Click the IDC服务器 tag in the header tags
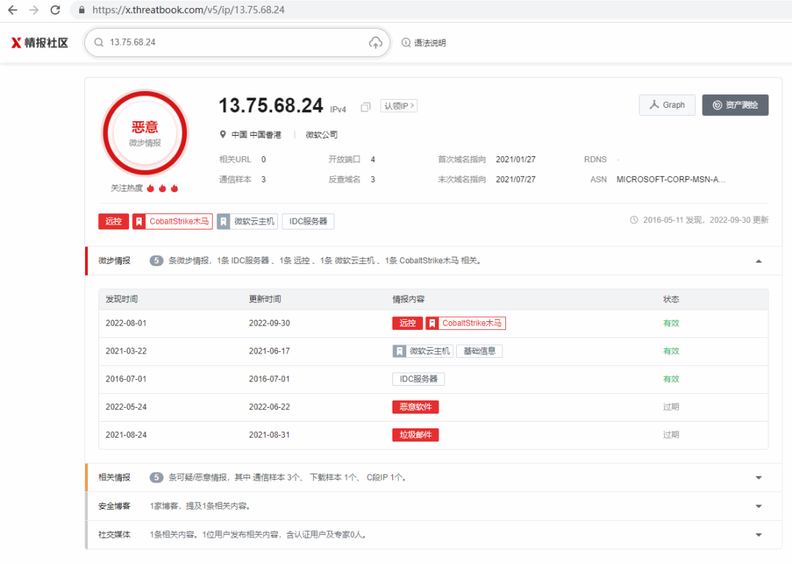The height and width of the screenshot is (564, 792). [x=308, y=221]
